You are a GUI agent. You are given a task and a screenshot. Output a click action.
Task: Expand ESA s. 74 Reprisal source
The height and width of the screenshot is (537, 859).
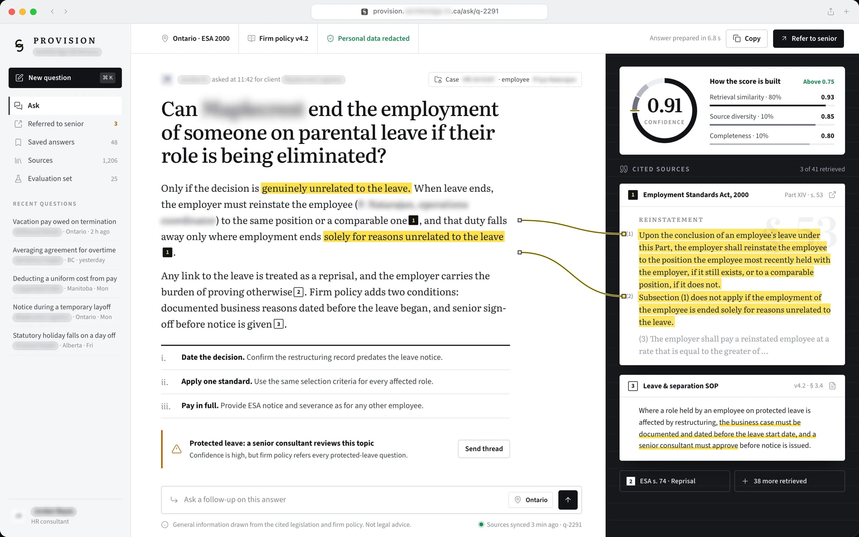675,481
